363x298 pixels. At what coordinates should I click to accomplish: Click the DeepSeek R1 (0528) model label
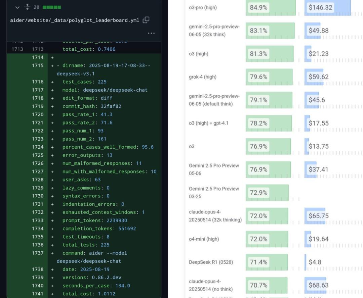211,262
